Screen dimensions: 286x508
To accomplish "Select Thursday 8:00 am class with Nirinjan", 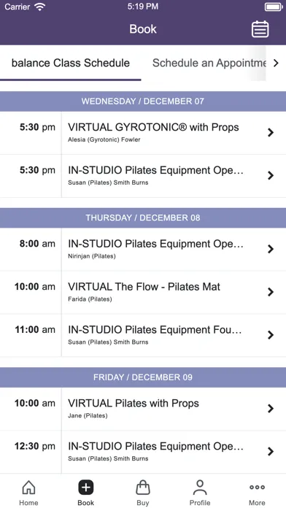I will [143, 249].
